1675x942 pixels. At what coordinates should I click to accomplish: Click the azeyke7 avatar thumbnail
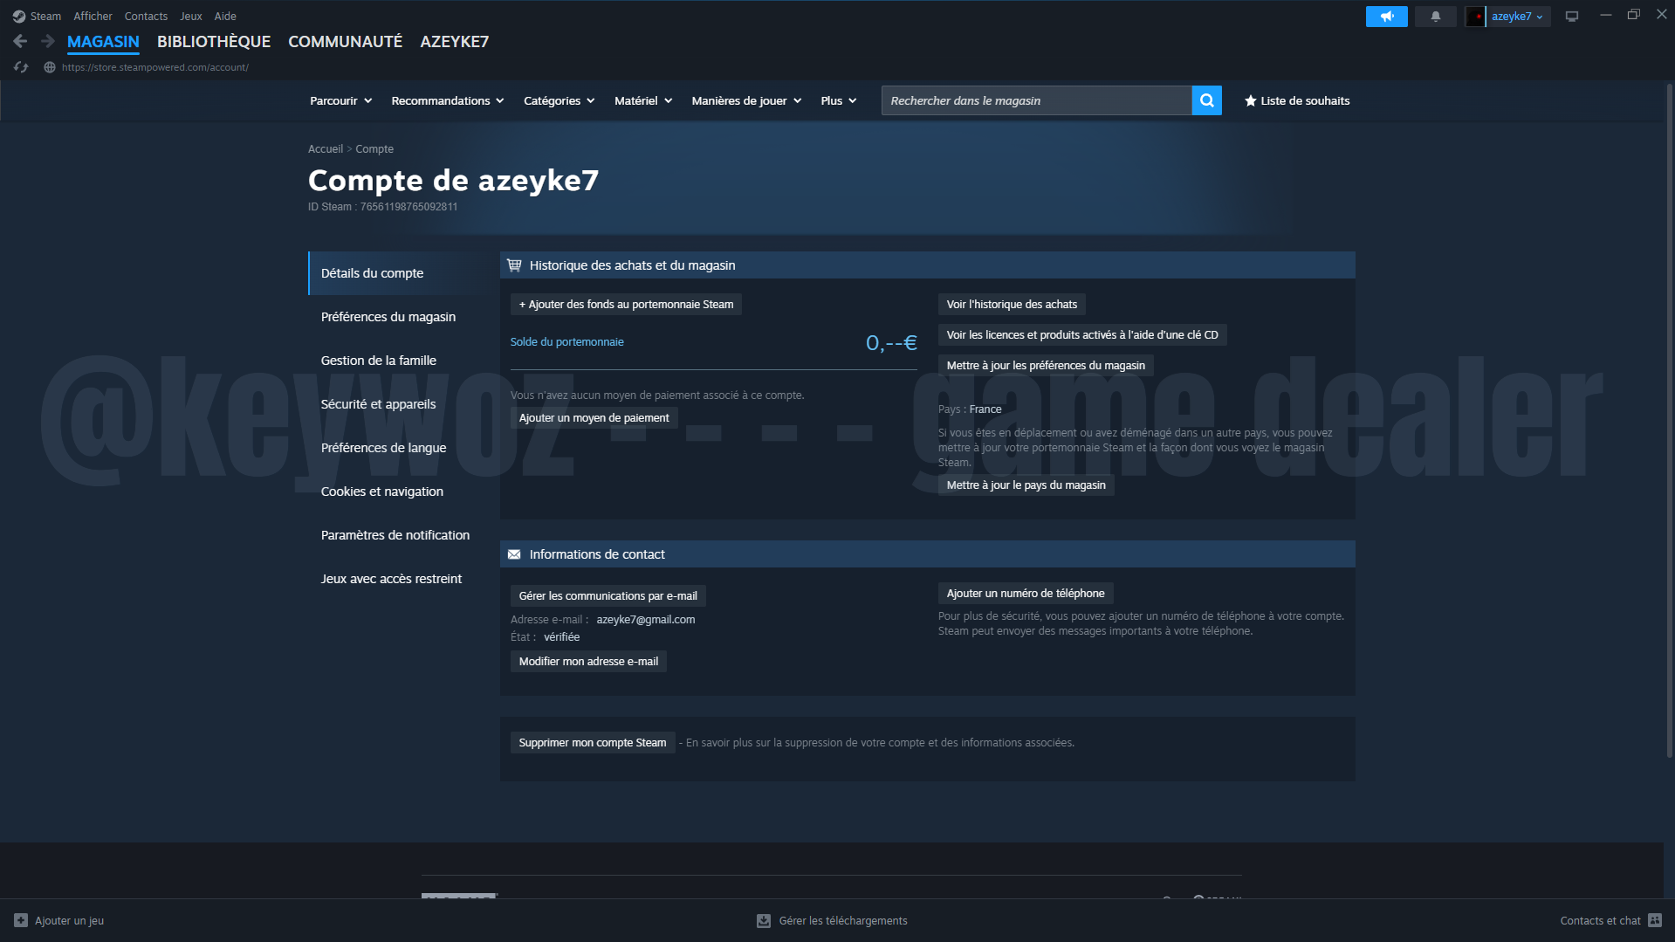1475,17
